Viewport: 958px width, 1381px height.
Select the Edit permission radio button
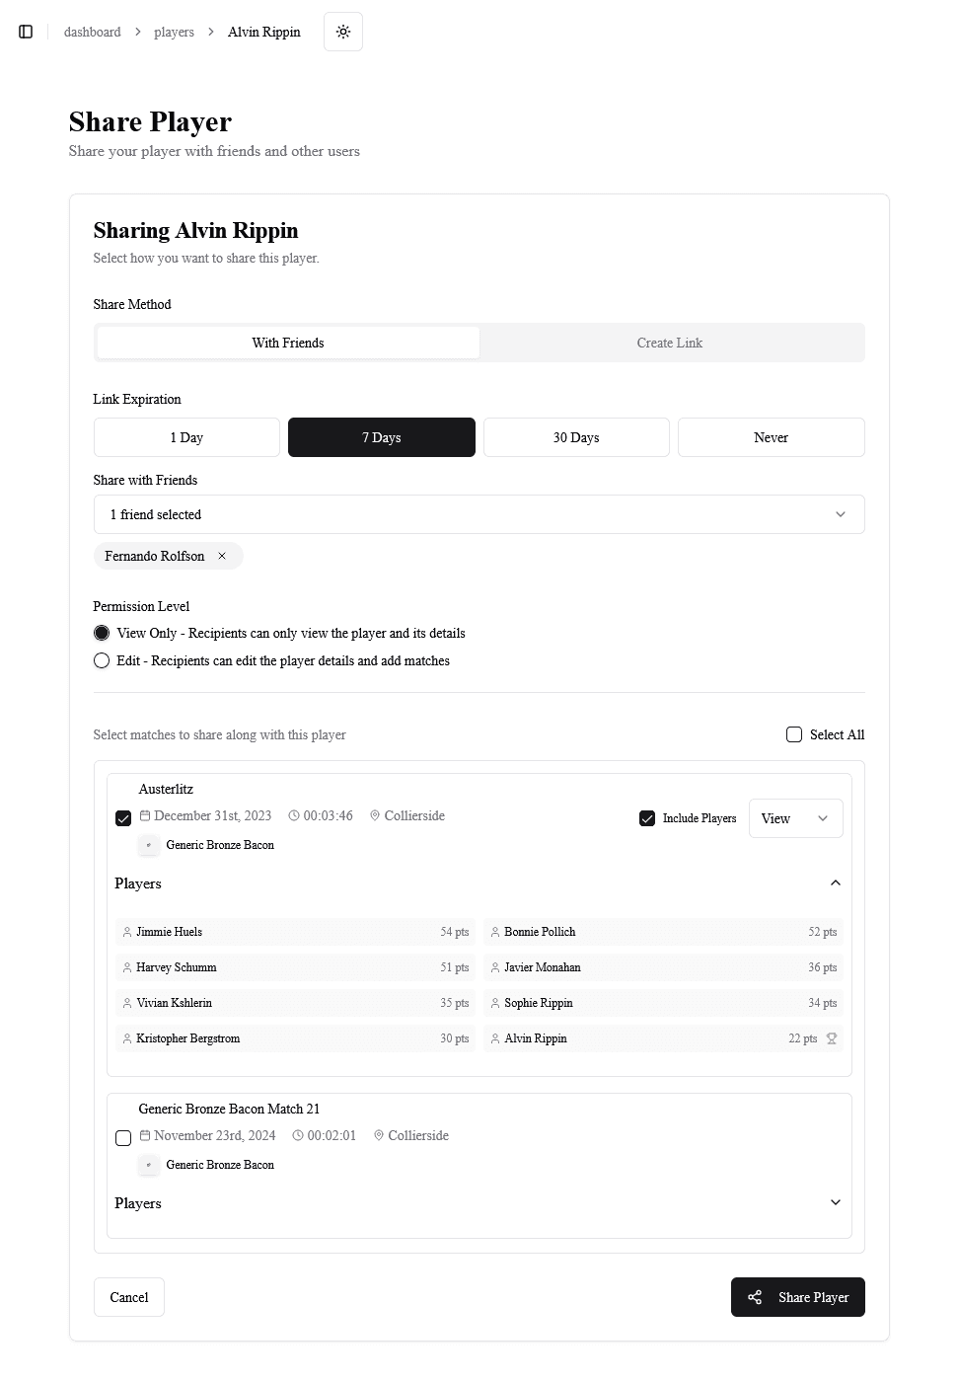click(x=102, y=660)
